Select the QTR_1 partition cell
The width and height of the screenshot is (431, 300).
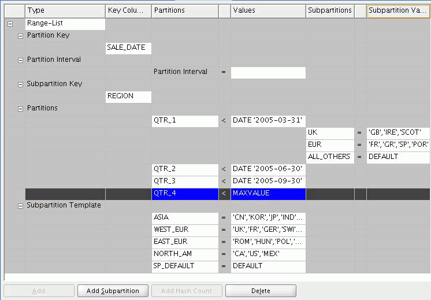(184, 121)
